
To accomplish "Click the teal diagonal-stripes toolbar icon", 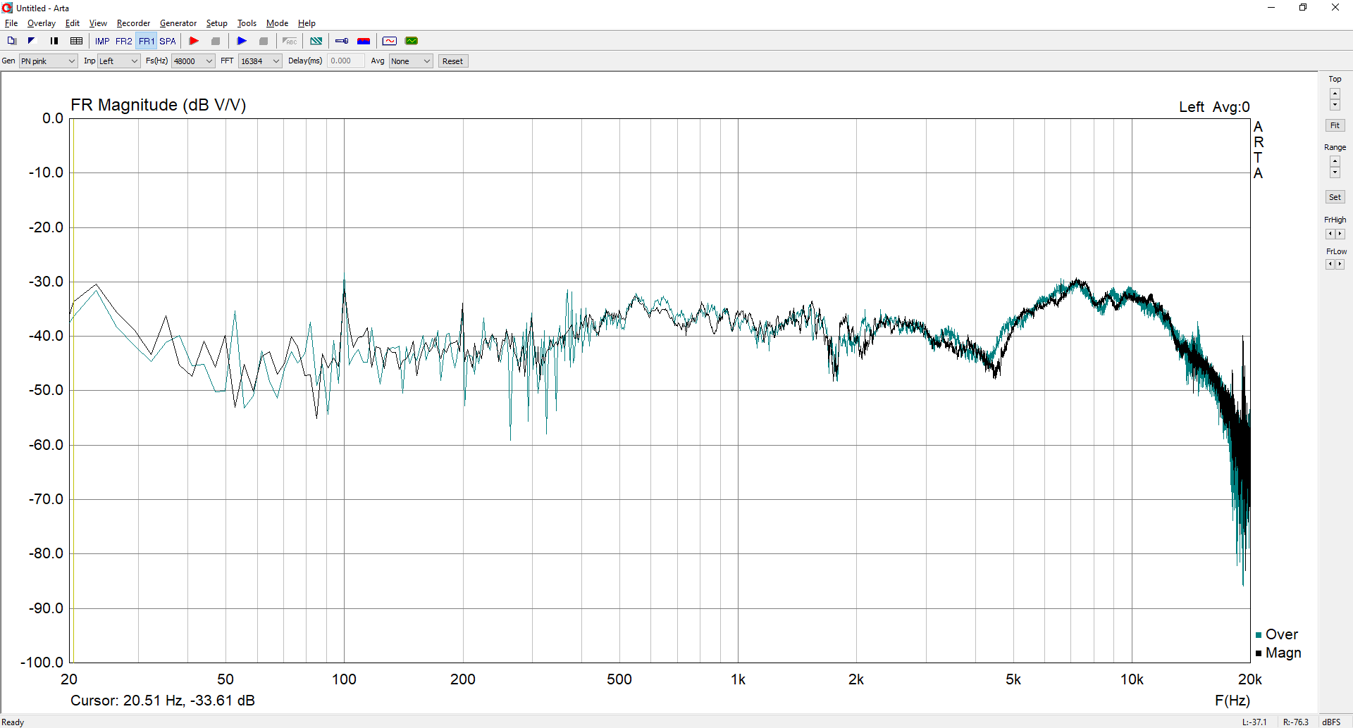I will (316, 41).
